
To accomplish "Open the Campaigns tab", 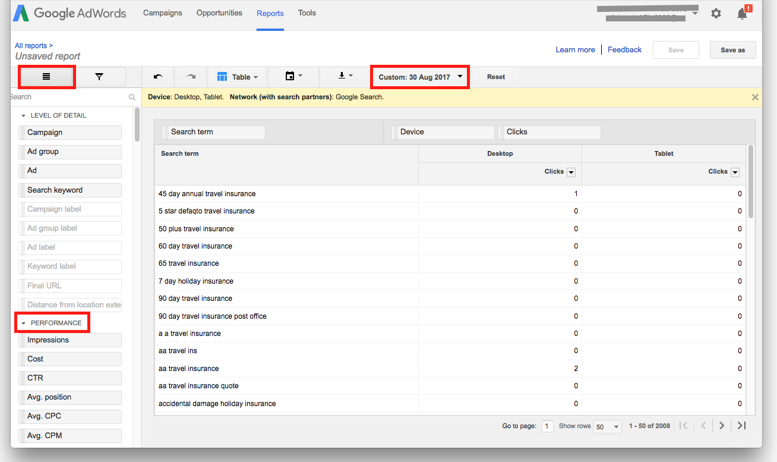I will [163, 12].
